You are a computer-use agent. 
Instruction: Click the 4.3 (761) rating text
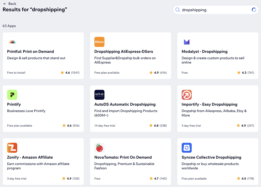tap(248, 73)
